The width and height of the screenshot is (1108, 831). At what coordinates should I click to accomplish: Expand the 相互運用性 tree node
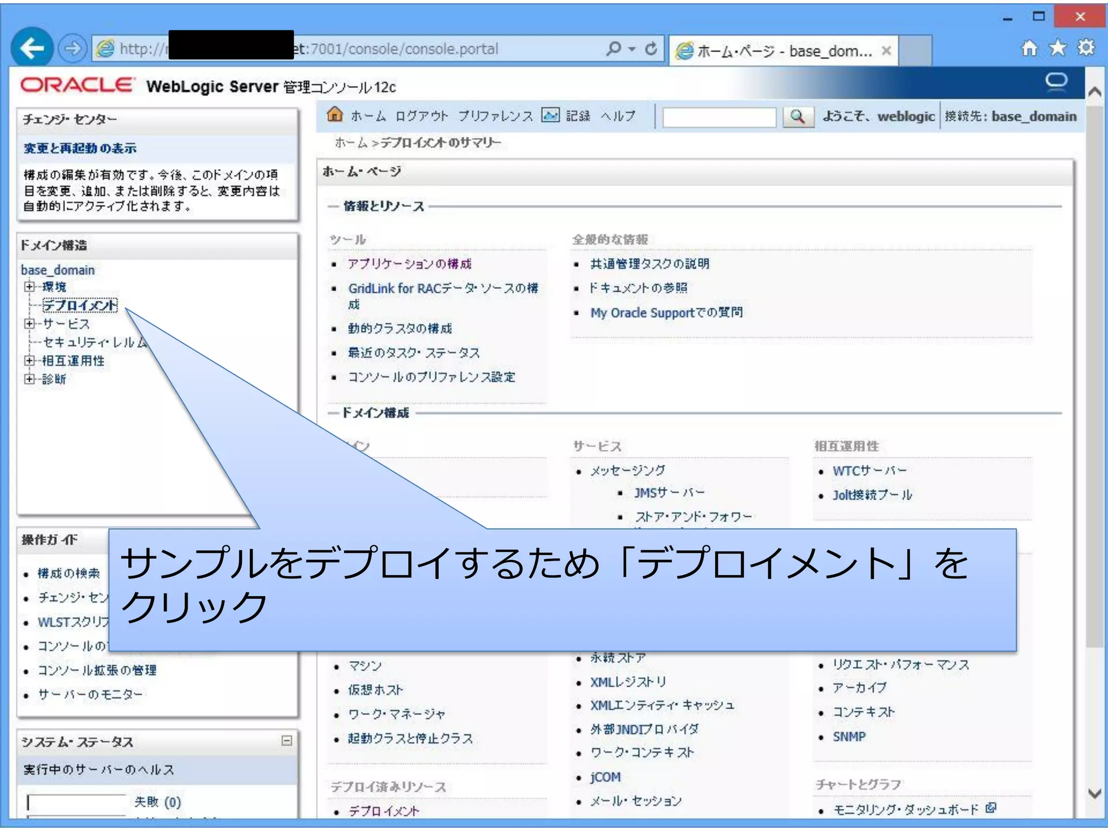coord(30,360)
